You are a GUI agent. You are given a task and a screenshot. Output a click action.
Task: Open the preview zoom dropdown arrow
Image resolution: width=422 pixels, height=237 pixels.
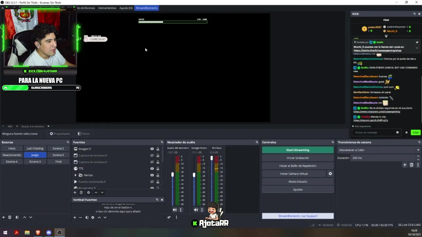point(48,126)
